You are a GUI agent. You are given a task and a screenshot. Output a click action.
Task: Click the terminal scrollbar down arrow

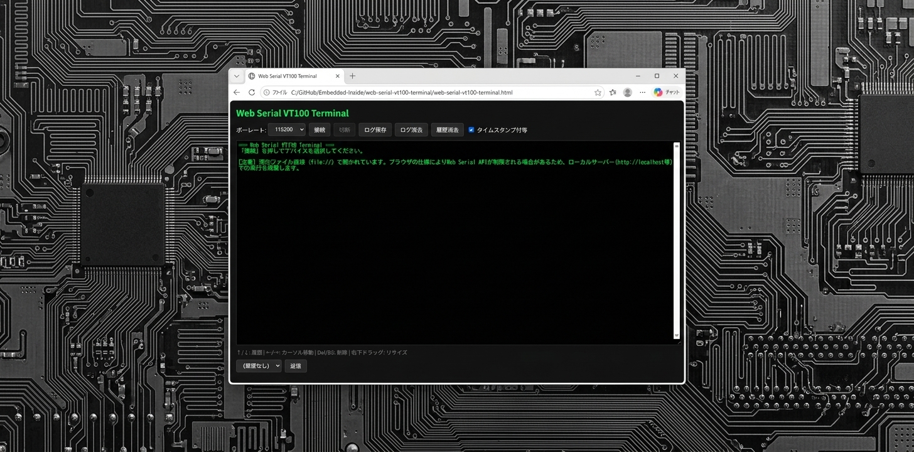(677, 336)
